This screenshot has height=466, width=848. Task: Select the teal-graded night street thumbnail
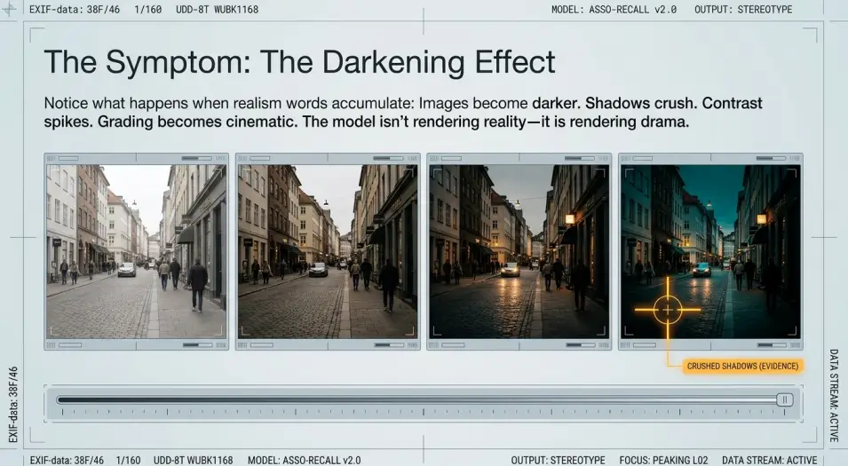tap(710, 251)
